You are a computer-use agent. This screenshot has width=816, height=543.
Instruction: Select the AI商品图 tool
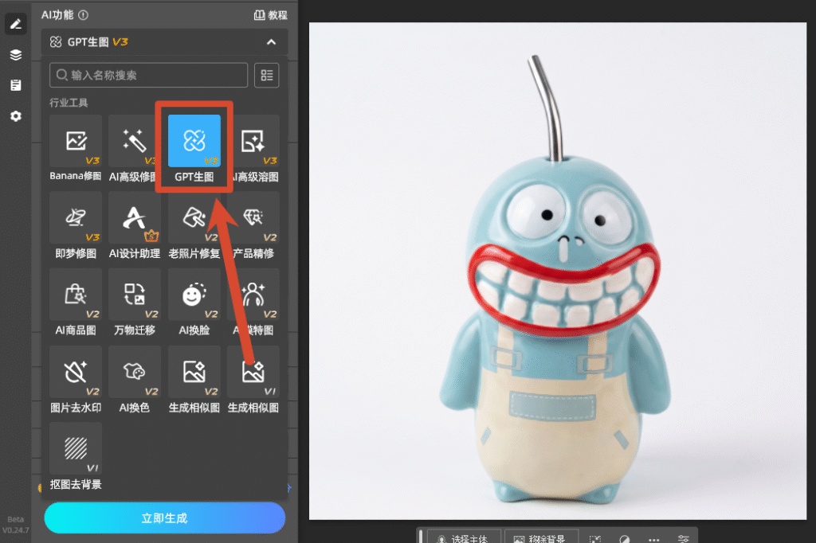[76, 303]
